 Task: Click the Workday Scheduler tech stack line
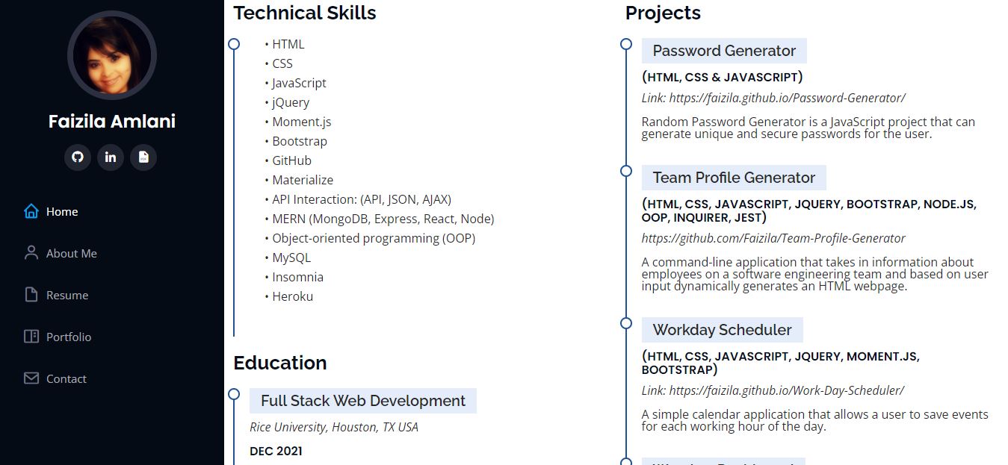pos(781,363)
